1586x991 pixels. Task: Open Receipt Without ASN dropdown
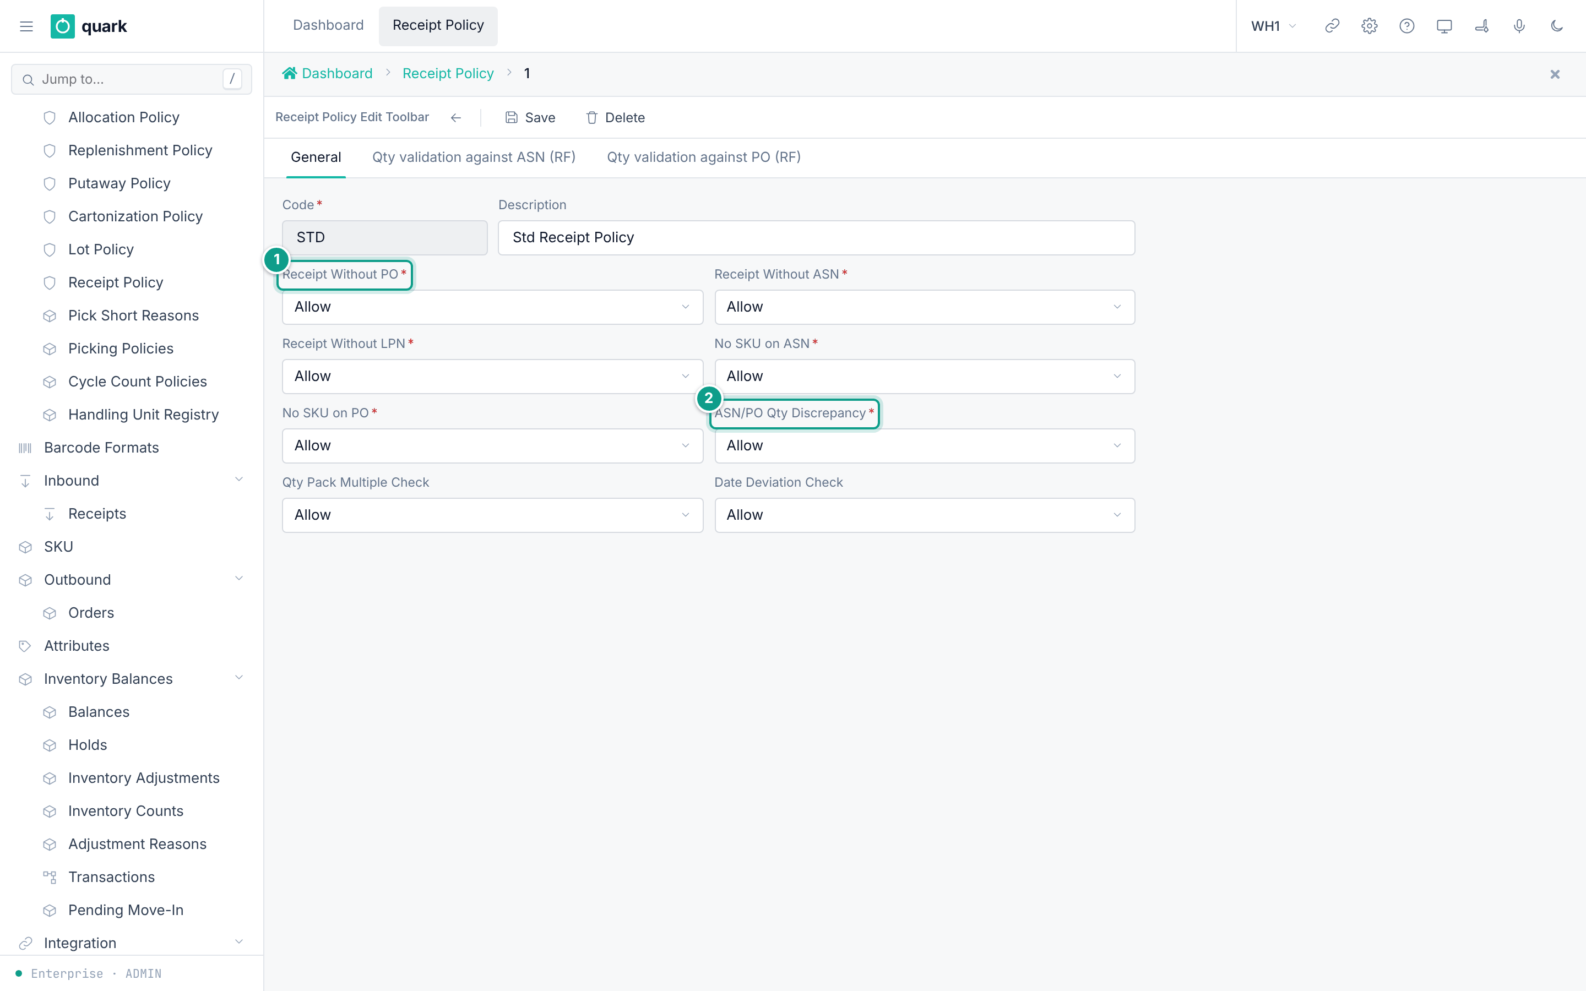924,307
